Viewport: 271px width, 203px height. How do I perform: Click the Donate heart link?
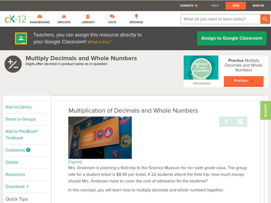pos(189,6)
